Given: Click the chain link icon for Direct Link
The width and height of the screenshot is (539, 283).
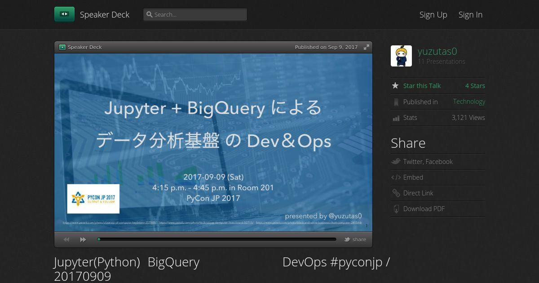Looking at the screenshot, I should [396, 193].
